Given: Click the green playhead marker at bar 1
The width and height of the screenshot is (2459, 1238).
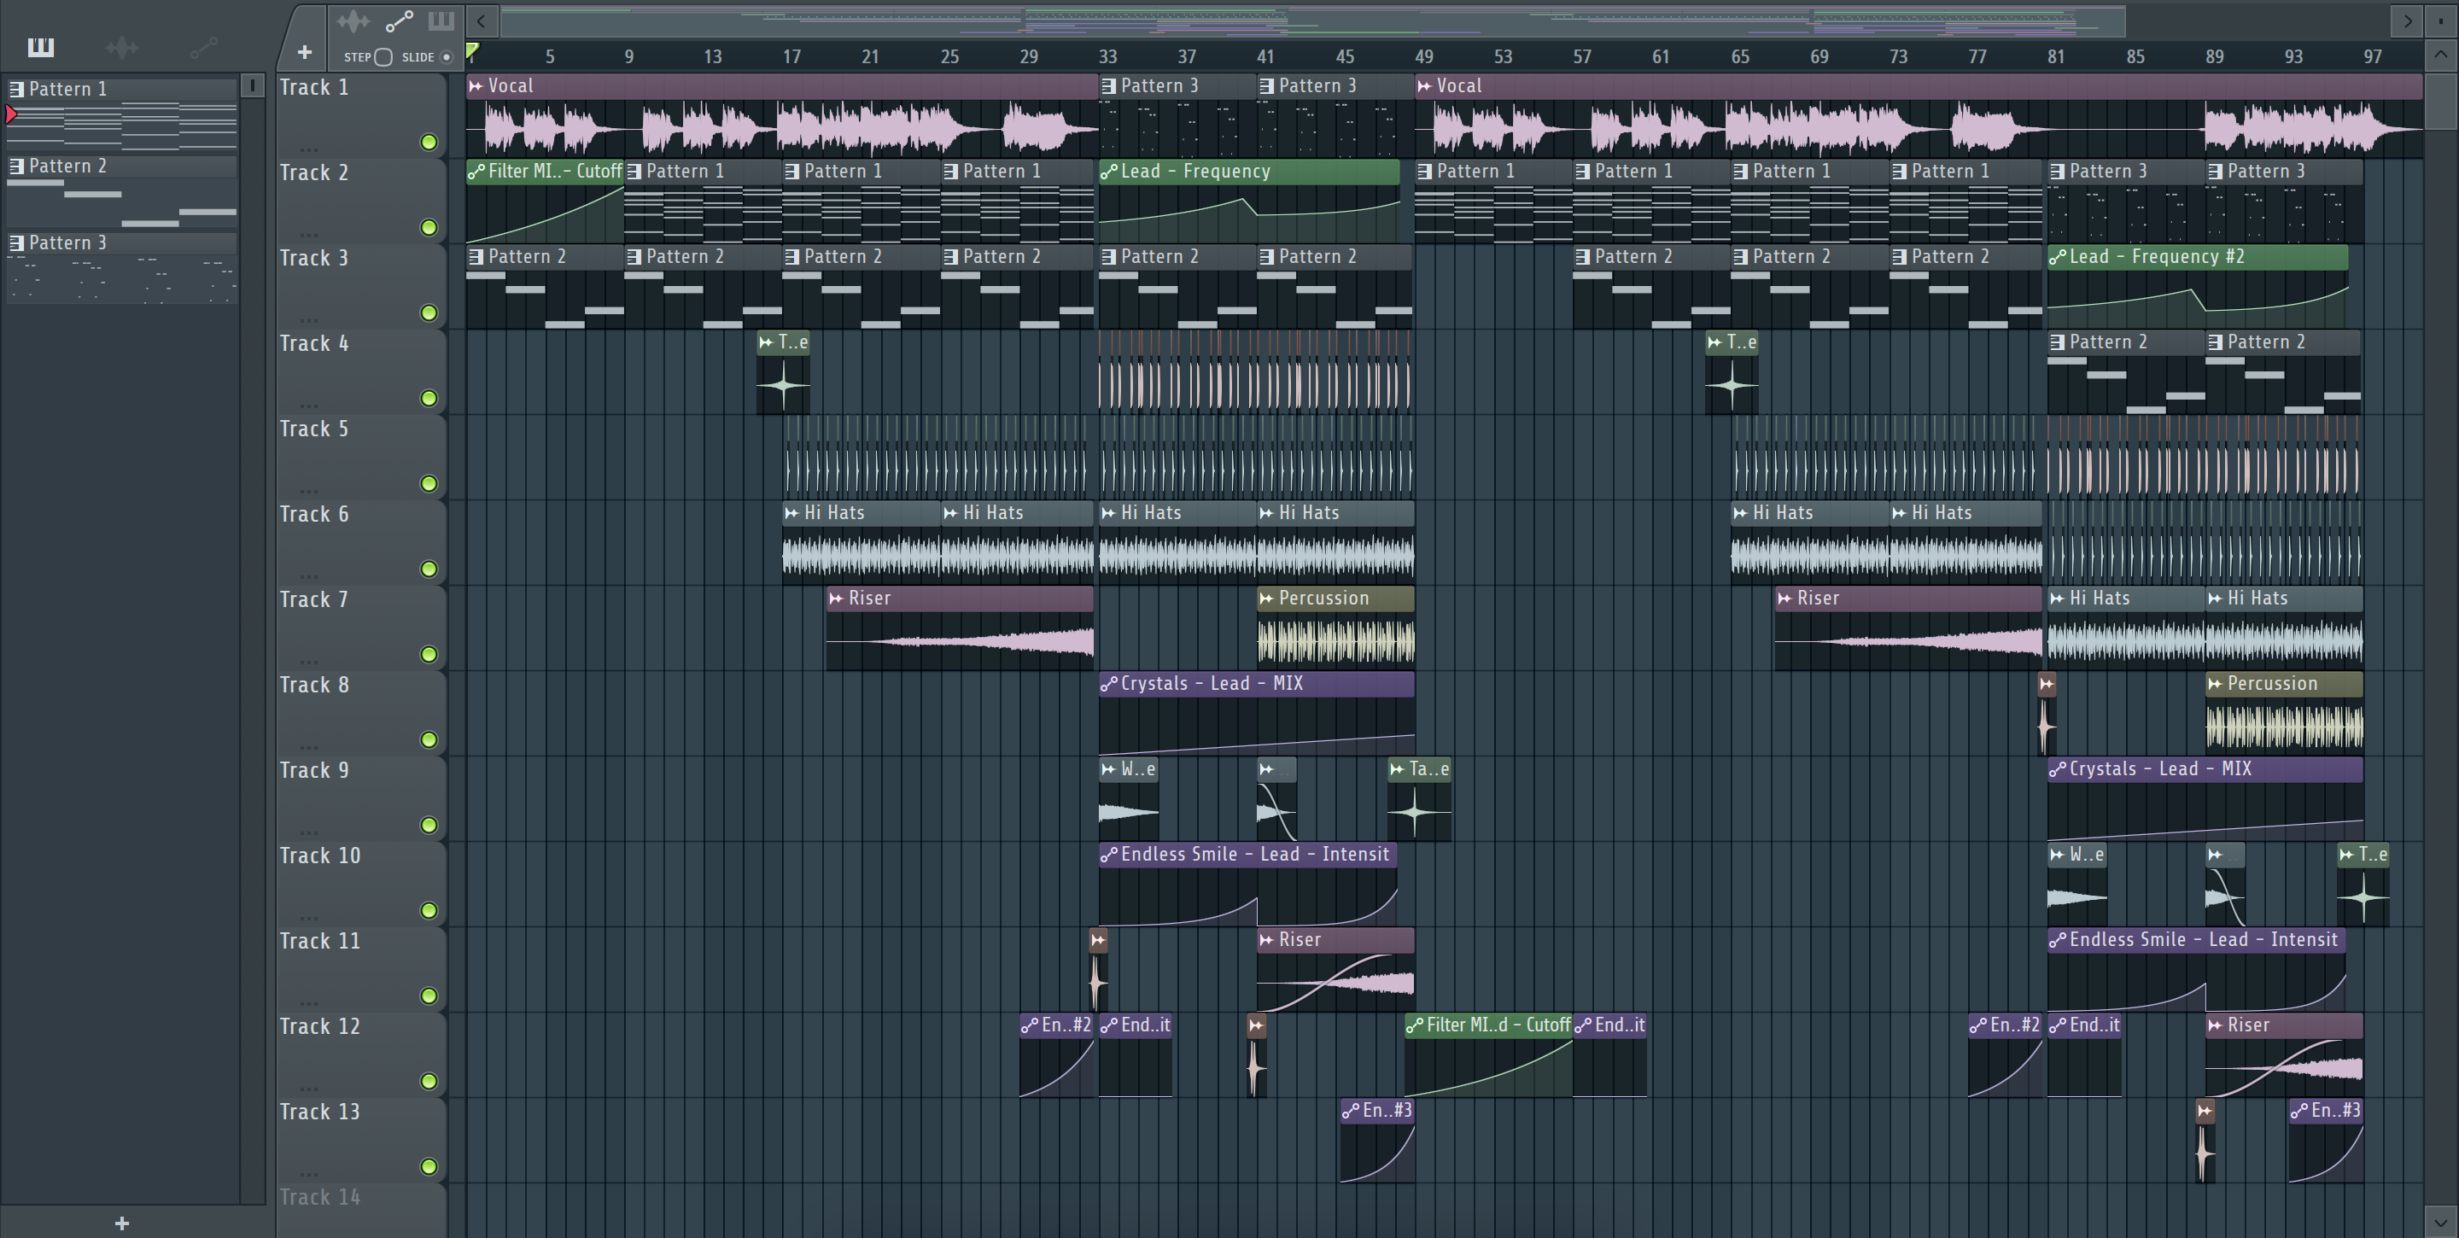Looking at the screenshot, I should (472, 50).
